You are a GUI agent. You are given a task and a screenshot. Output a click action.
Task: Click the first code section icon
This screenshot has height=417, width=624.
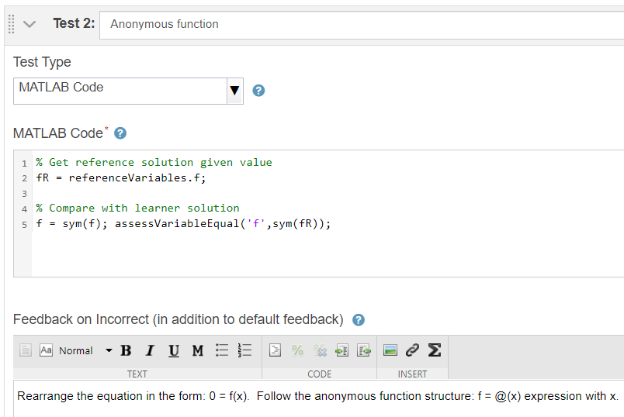click(275, 350)
